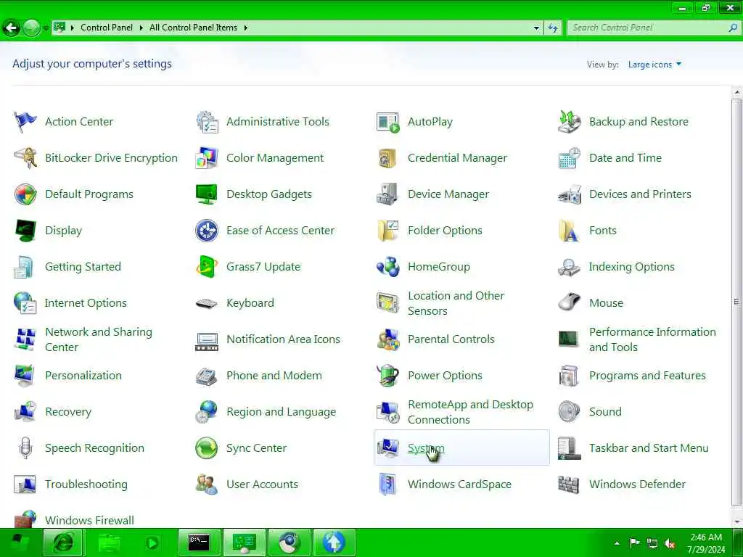Open Programs and Features link

pyautogui.click(x=647, y=376)
